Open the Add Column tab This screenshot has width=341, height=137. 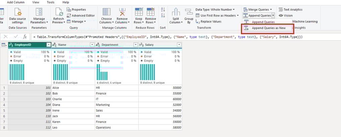click(16, 2)
